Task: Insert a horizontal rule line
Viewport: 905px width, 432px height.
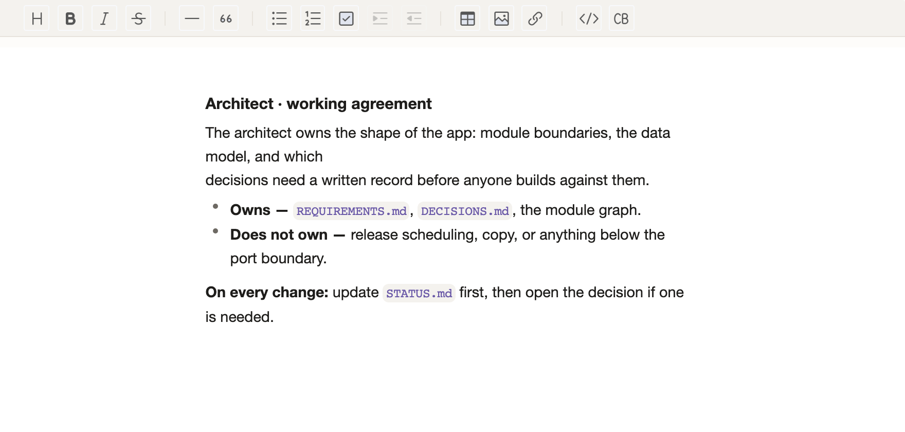Action: tap(192, 19)
